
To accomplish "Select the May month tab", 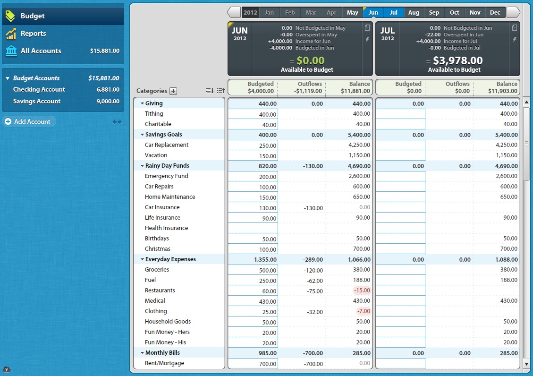I will (x=353, y=13).
